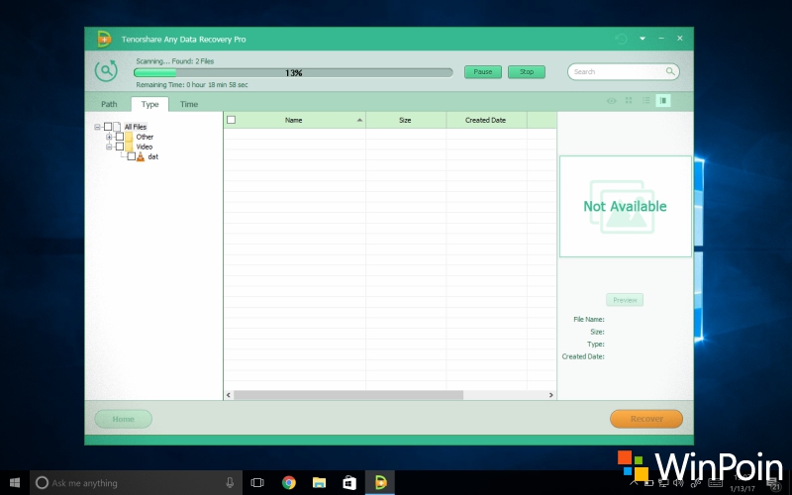The image size is (792, 495).
Task: Click the Not Available preview thumbnail
Action: (626, 207)
